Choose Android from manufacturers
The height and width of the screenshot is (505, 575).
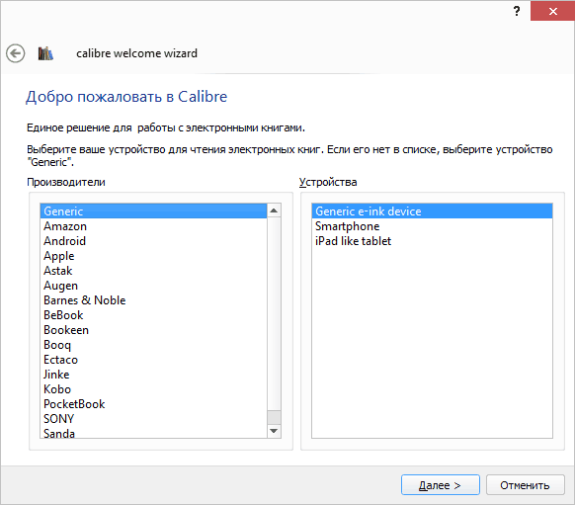153,241
